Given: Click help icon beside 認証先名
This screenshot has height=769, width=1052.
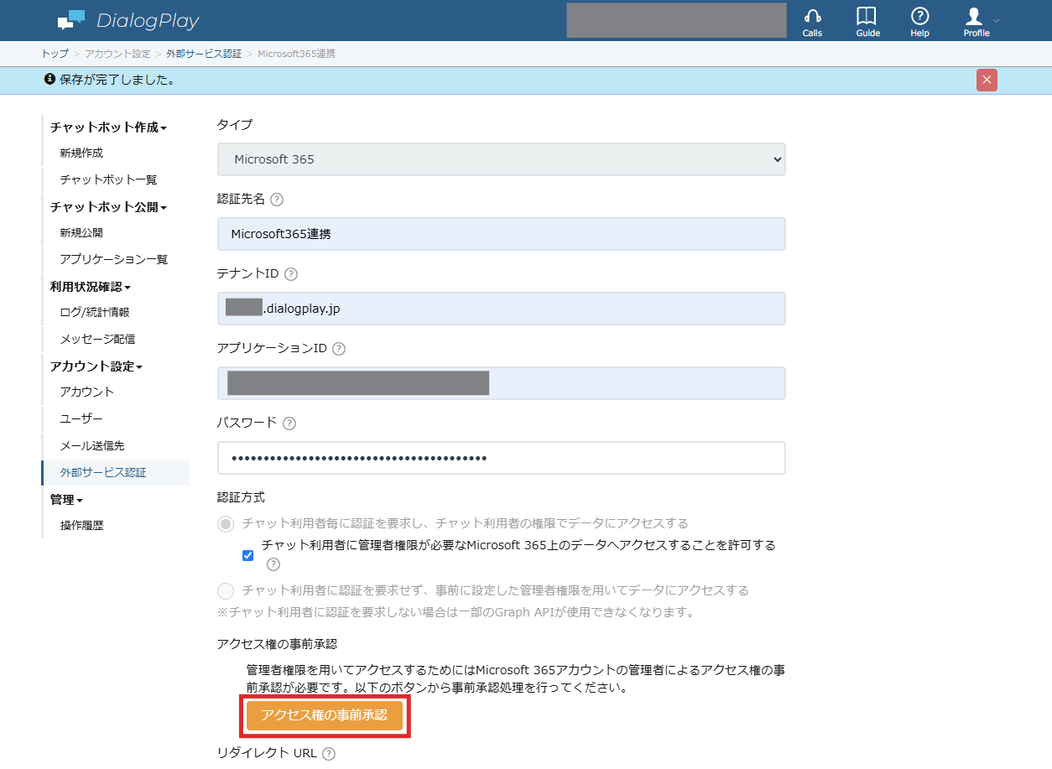Looking at the screenshot, I should point(277,200).
